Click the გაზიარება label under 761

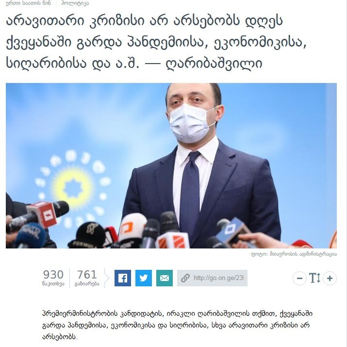87,284
